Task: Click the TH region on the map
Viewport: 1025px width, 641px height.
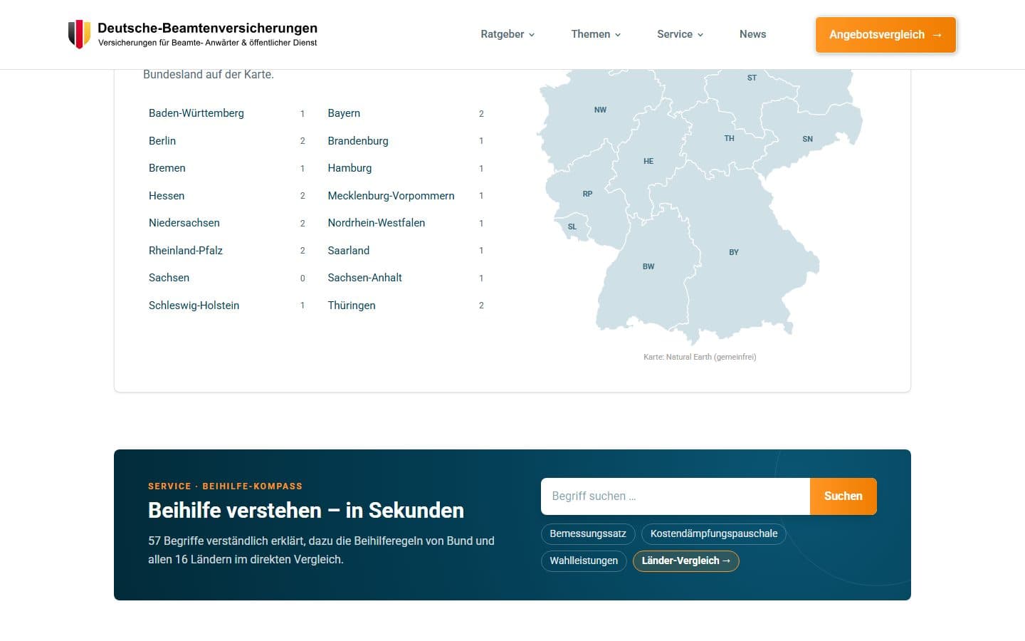Action: (x=729, y=138)
